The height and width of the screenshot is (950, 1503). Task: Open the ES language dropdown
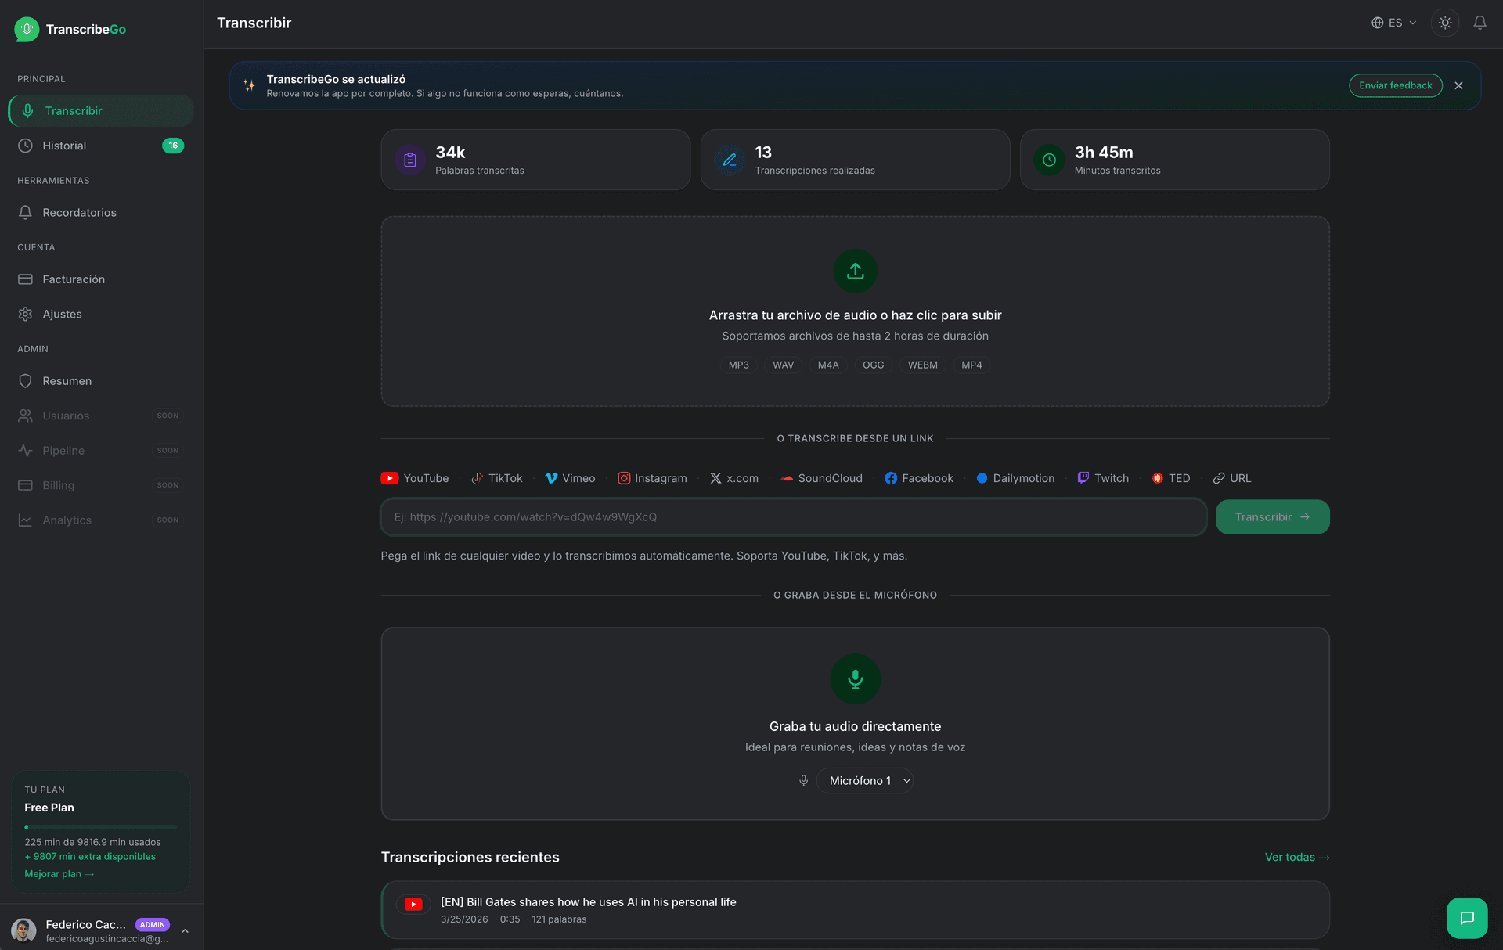point(1393,23)
